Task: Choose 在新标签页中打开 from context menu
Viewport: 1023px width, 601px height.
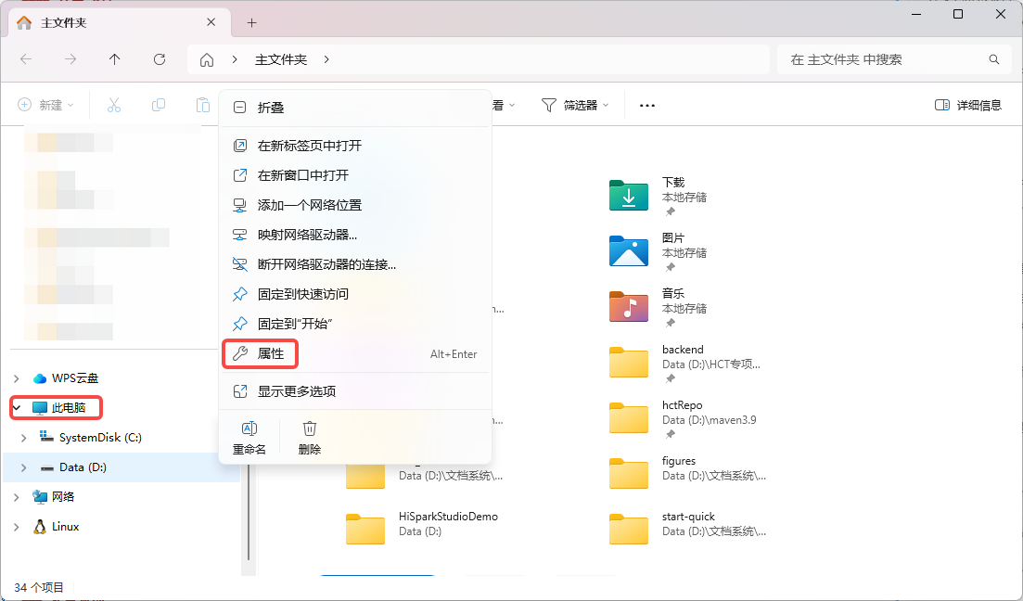Action: pyautogui.click(x=355, y=146)
